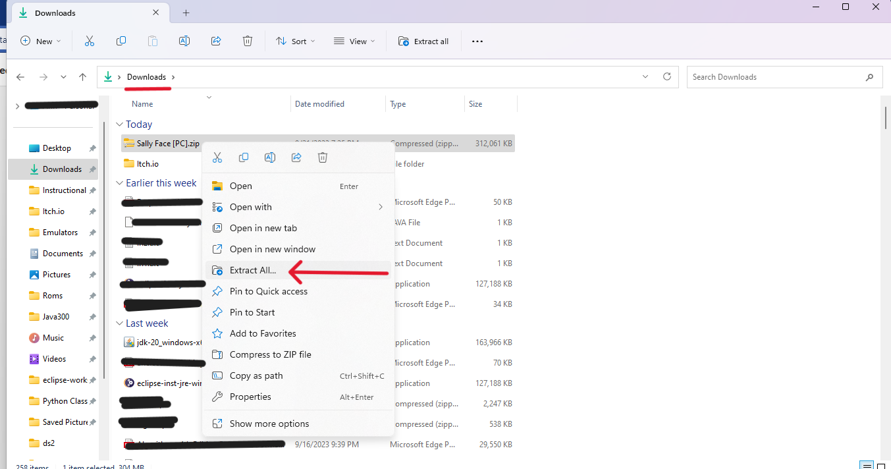Add a new tab with plus button
The image size is (891, 469).
[x=186, y=13]
